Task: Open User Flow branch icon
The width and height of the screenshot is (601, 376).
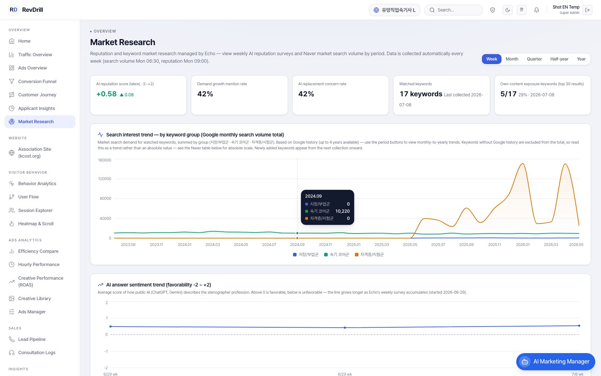Action: 12,197
